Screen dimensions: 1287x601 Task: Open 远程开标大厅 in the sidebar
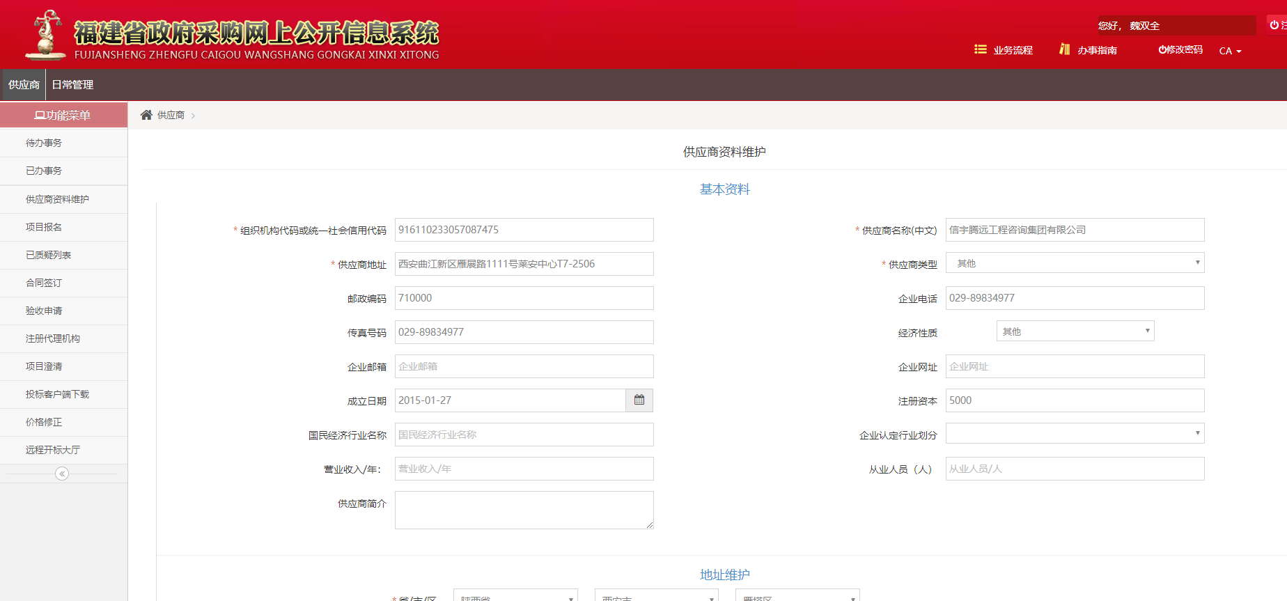tap(63, 450)
